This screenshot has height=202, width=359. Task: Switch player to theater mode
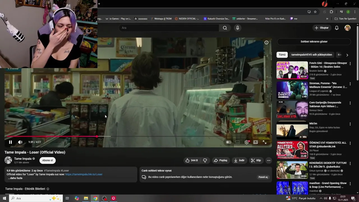[x=256, y=142]
